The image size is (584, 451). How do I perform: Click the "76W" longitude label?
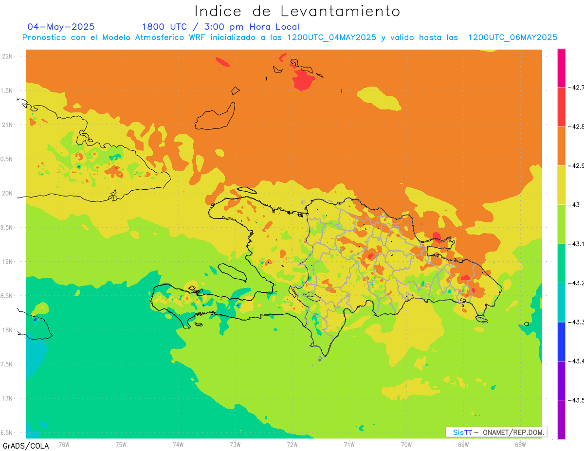[x=64, y=444]
